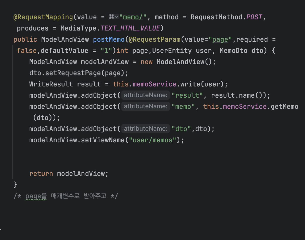
Task: Click attributeName hint before "memo"
Action: click(x=146, y=107)
